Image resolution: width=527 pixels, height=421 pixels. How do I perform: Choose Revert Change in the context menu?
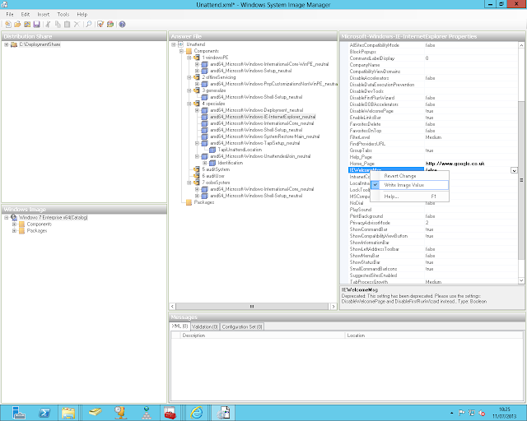(409, 176)
